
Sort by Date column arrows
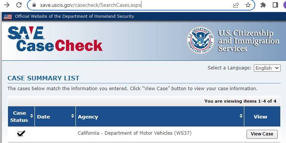coord(72,116)
